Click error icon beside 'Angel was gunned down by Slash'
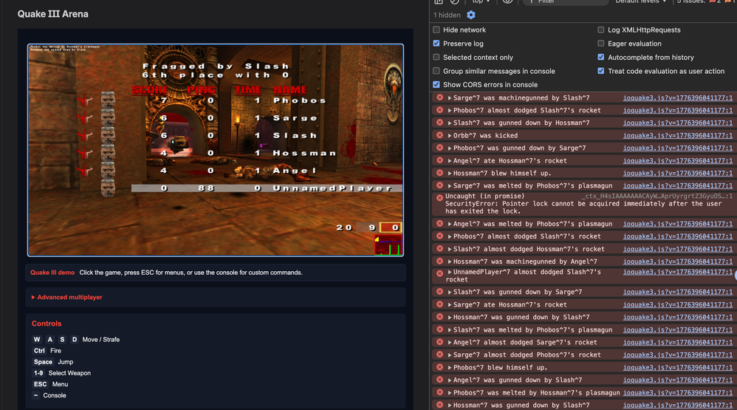The width and height of the screenshot is (737, 410). pos(439,380)
